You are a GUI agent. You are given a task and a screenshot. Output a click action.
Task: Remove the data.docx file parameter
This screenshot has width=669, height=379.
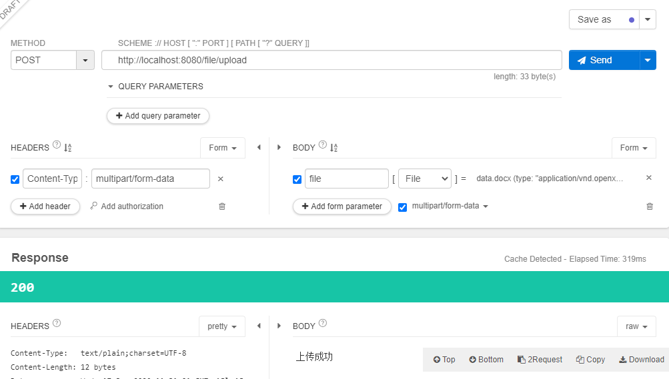[x=648, y=178]
